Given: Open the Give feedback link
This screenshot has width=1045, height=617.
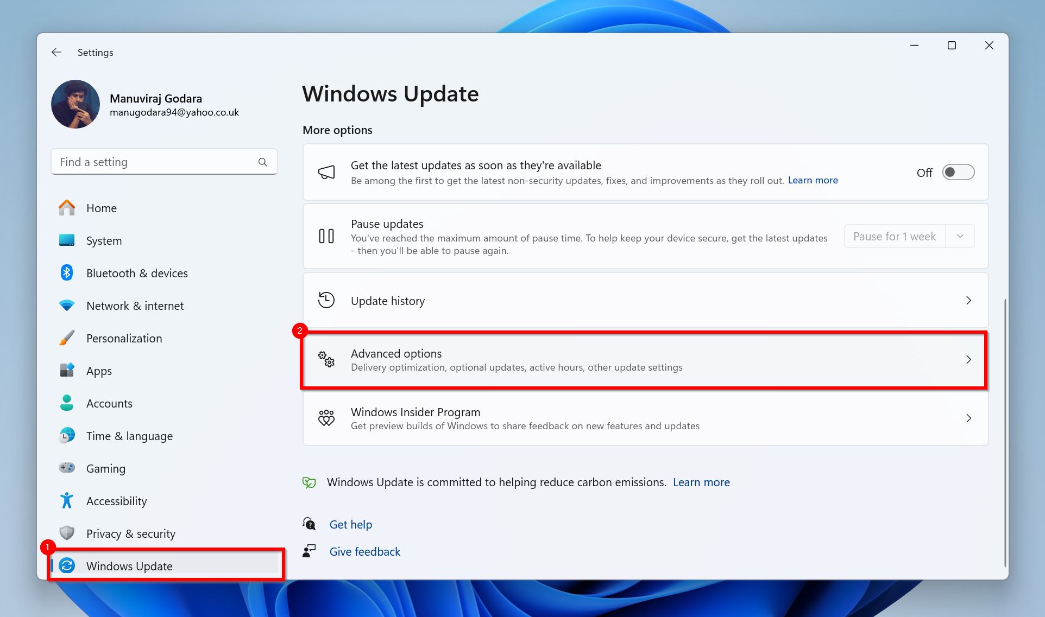Looking at the screenshot, I should 365,551.
